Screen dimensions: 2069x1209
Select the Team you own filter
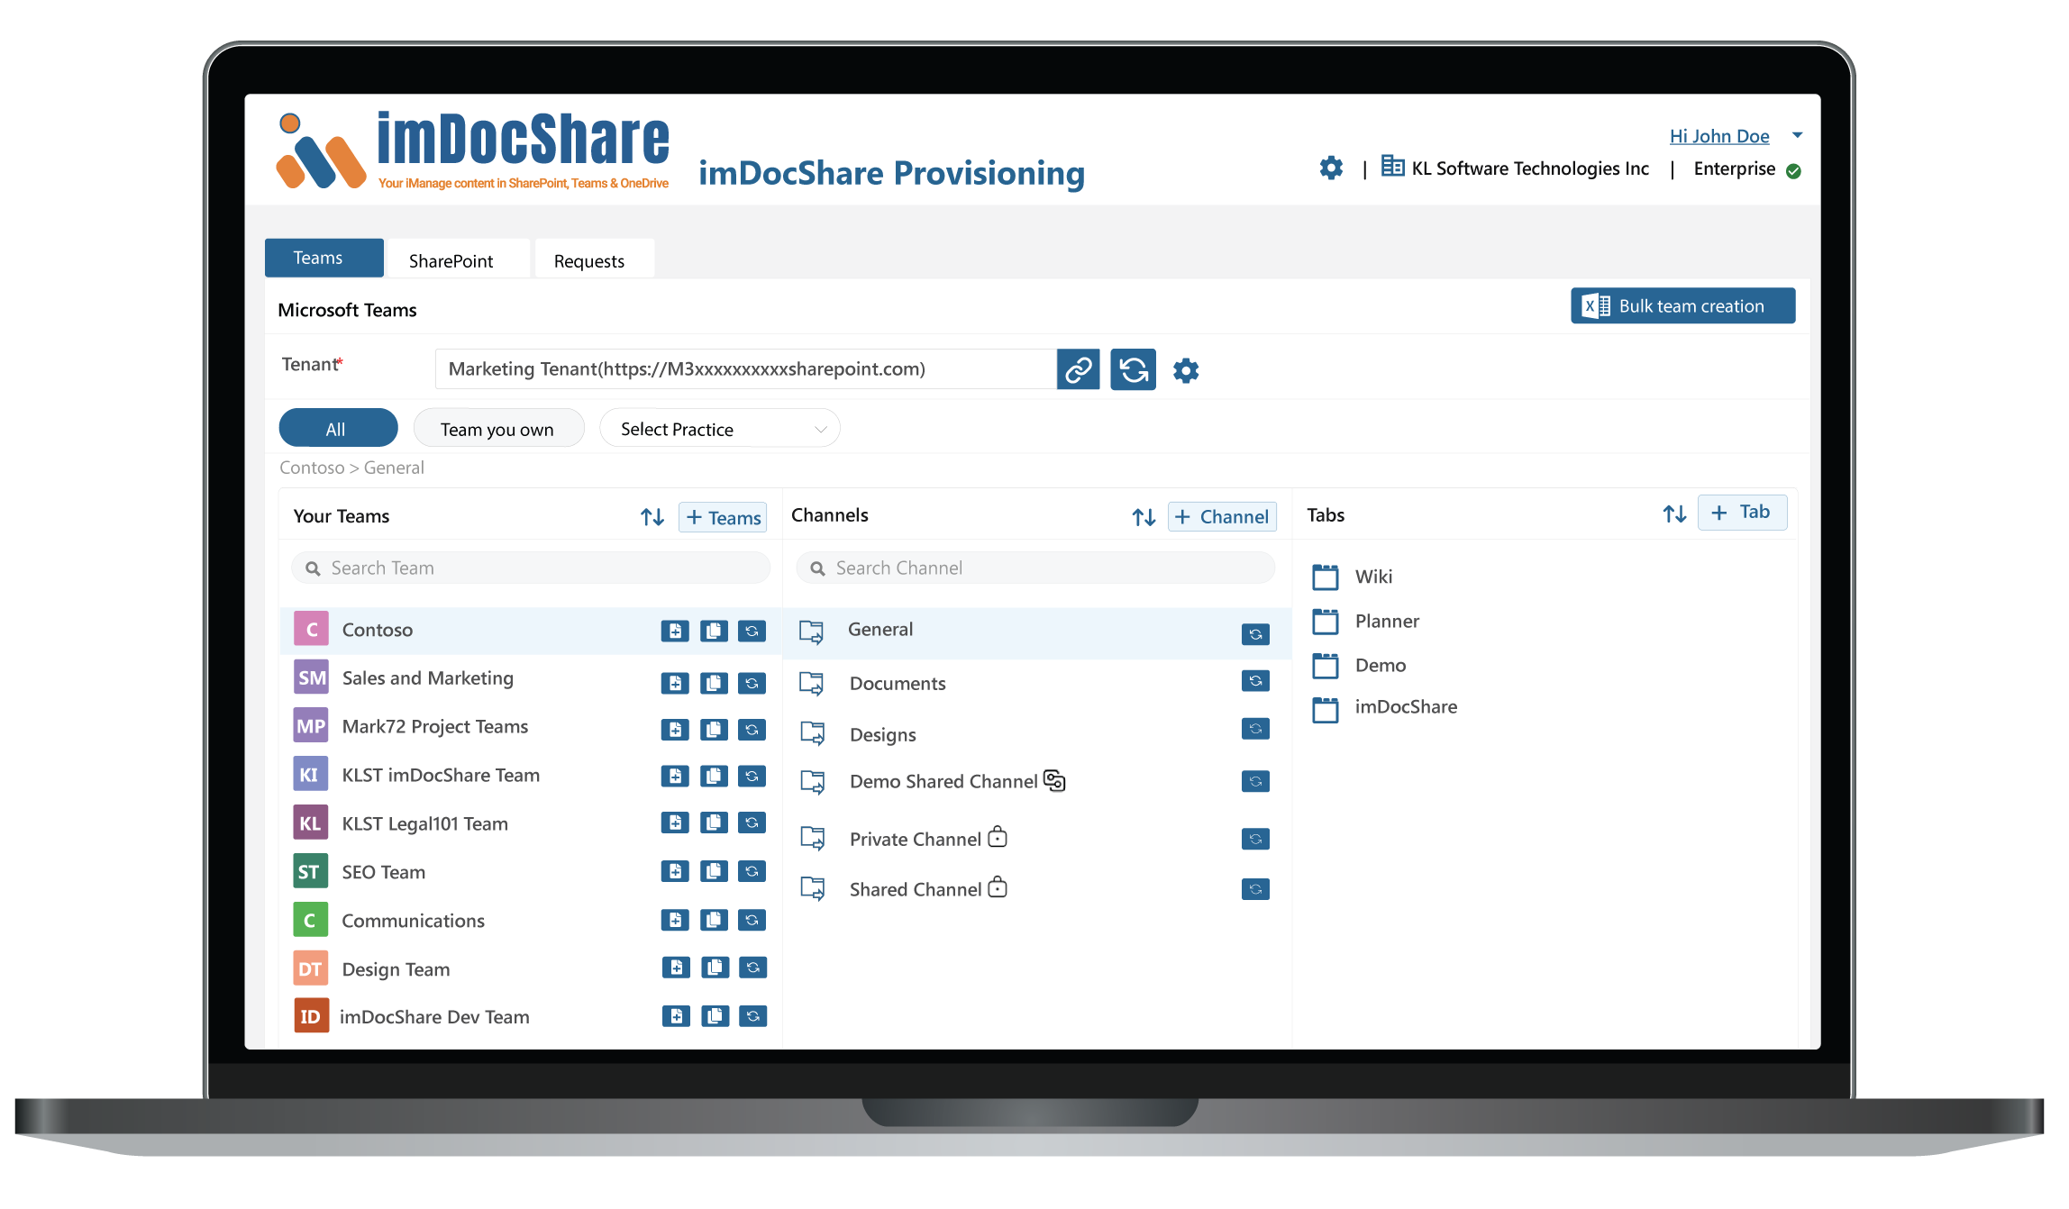pyautogui.click(x=498, y=428)
